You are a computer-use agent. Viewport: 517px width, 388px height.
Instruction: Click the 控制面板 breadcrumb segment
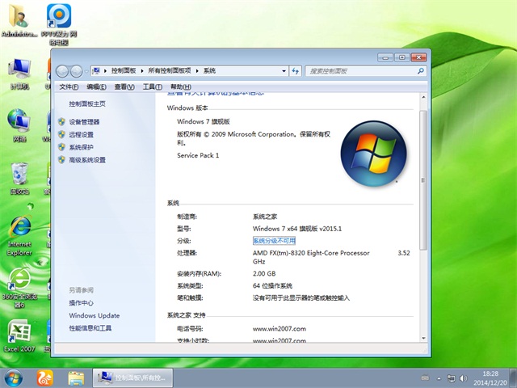coord(124,70)
